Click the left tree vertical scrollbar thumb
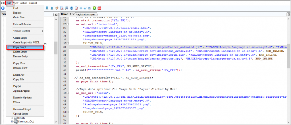Image resolution: width=291 pixels, height=125 pixels. click(56, 48)
